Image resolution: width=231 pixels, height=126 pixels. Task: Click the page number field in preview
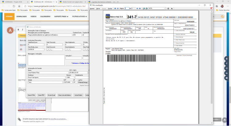[x=127, y=8]
